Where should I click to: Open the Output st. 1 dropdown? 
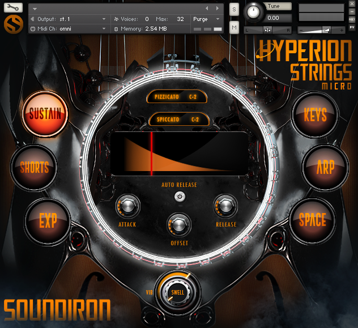click(69, 19)
